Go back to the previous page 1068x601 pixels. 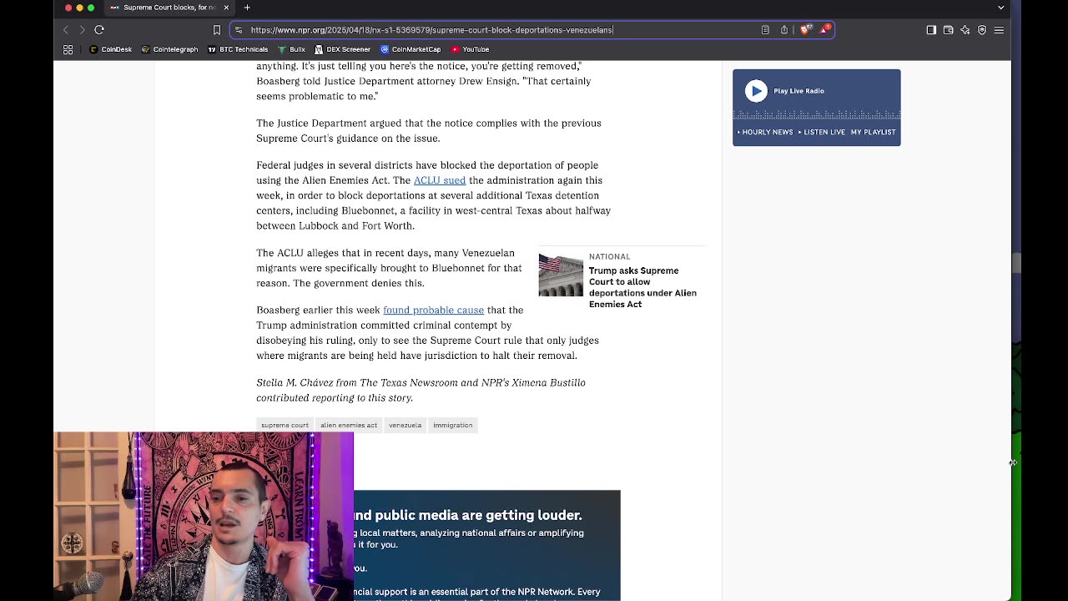(x=66, y=30)
